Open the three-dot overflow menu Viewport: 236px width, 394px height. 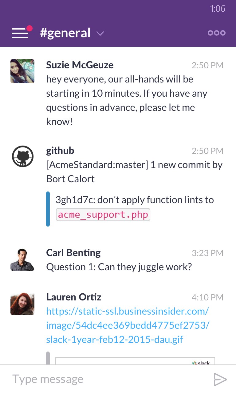(x=217, y=33)
